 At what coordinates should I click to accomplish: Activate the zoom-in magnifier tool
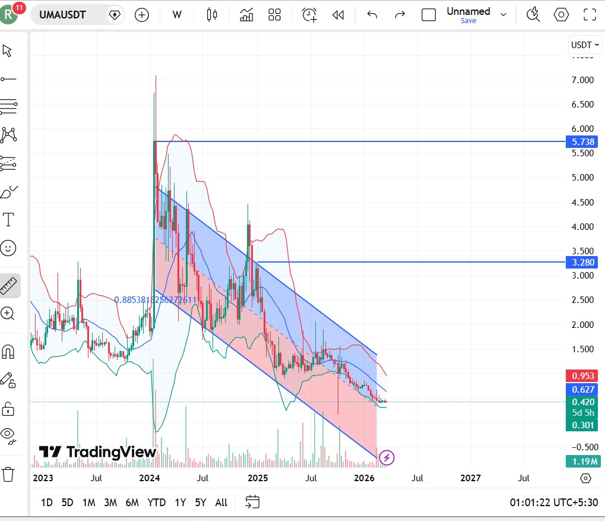[8, 314]
